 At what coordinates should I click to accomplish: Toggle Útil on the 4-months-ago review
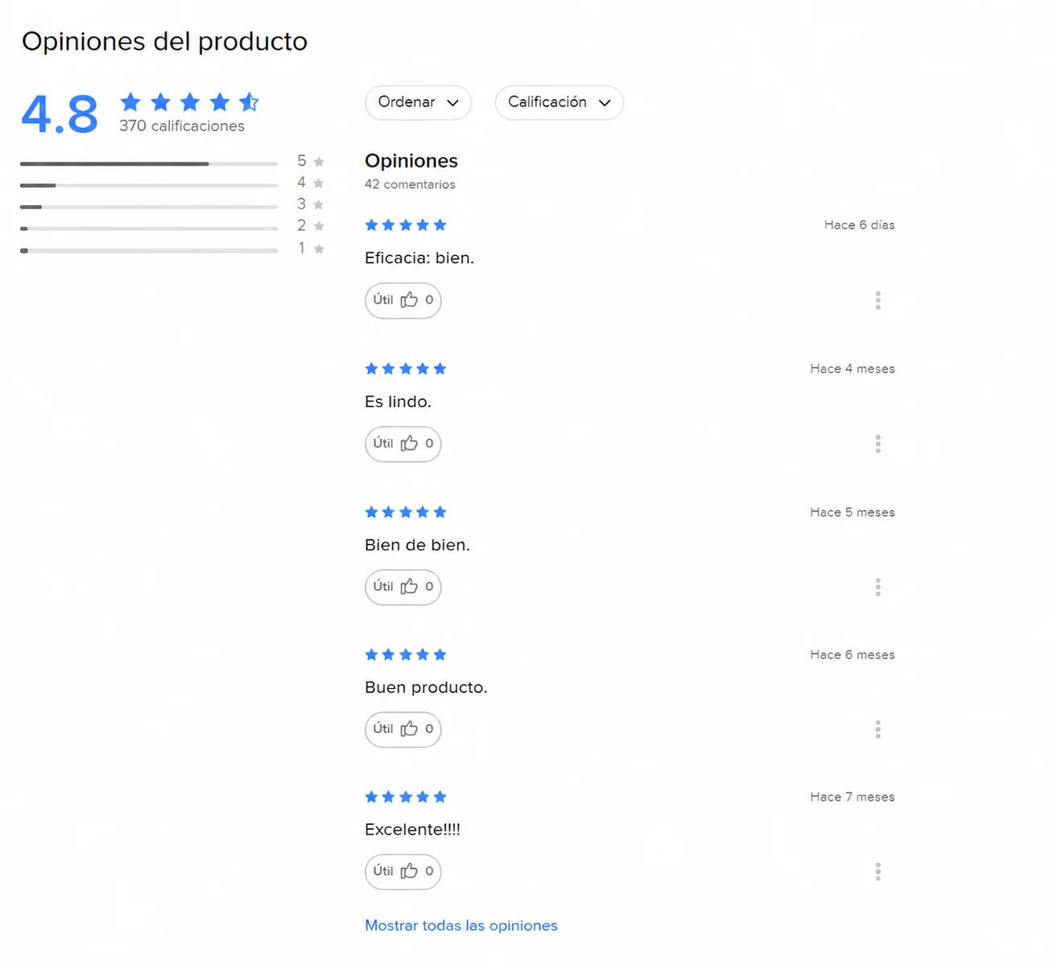[403, 443]
